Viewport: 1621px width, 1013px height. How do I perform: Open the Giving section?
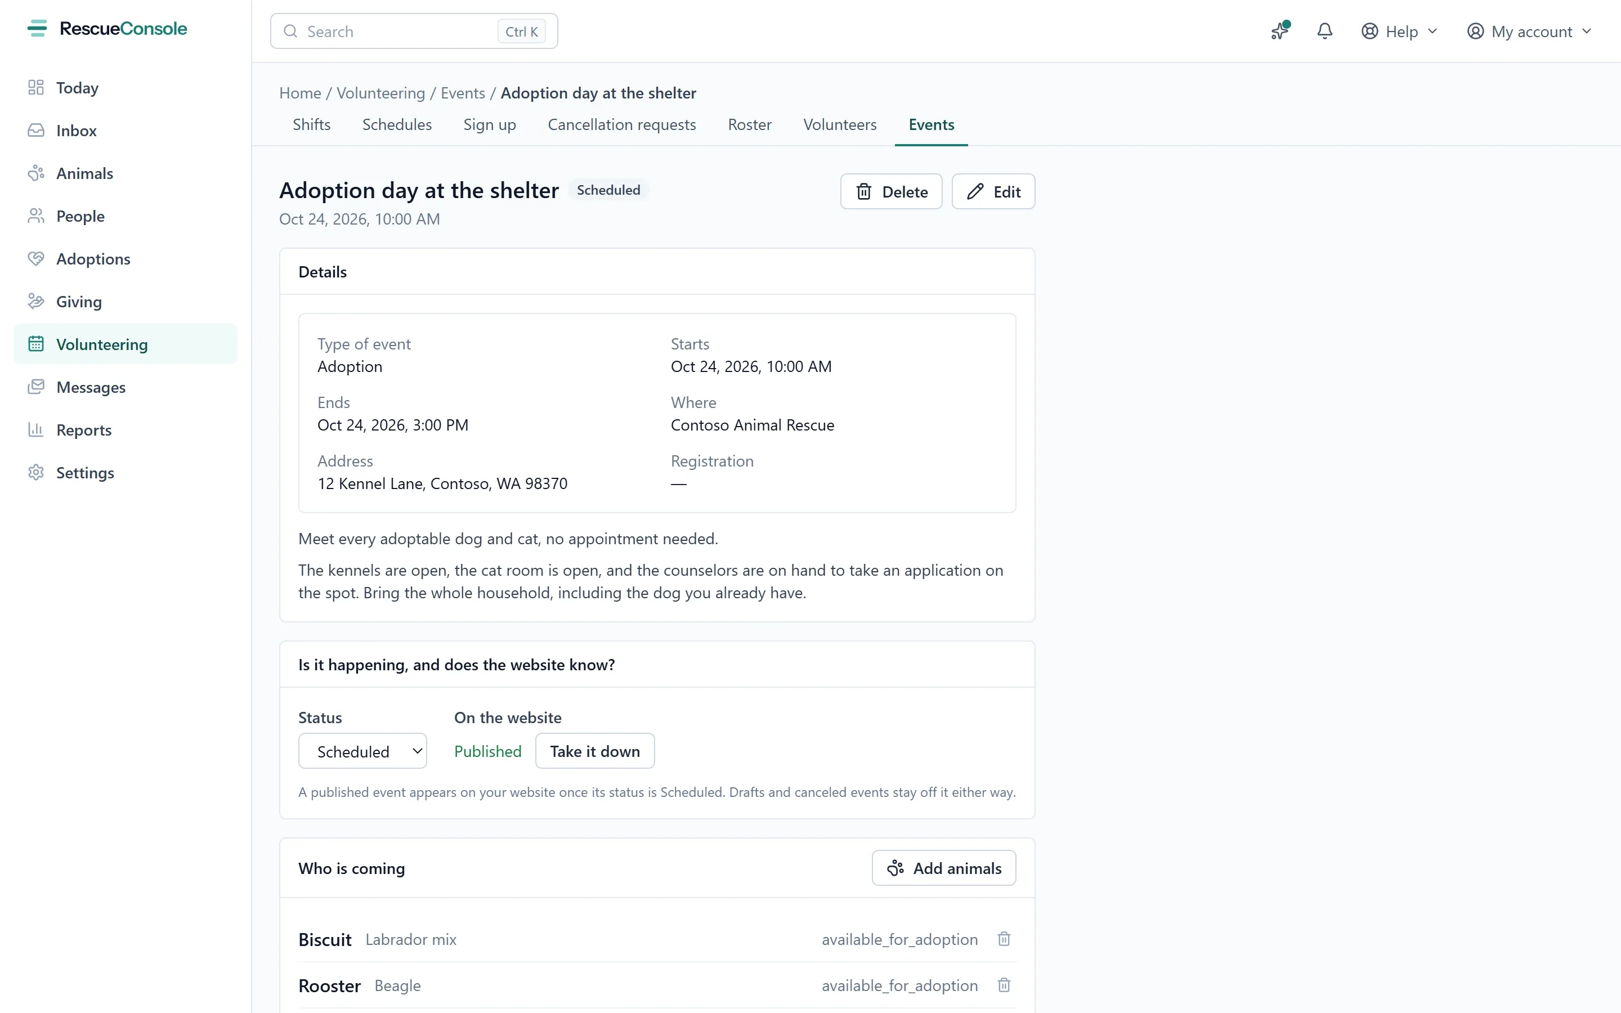(x=126, y=302)
